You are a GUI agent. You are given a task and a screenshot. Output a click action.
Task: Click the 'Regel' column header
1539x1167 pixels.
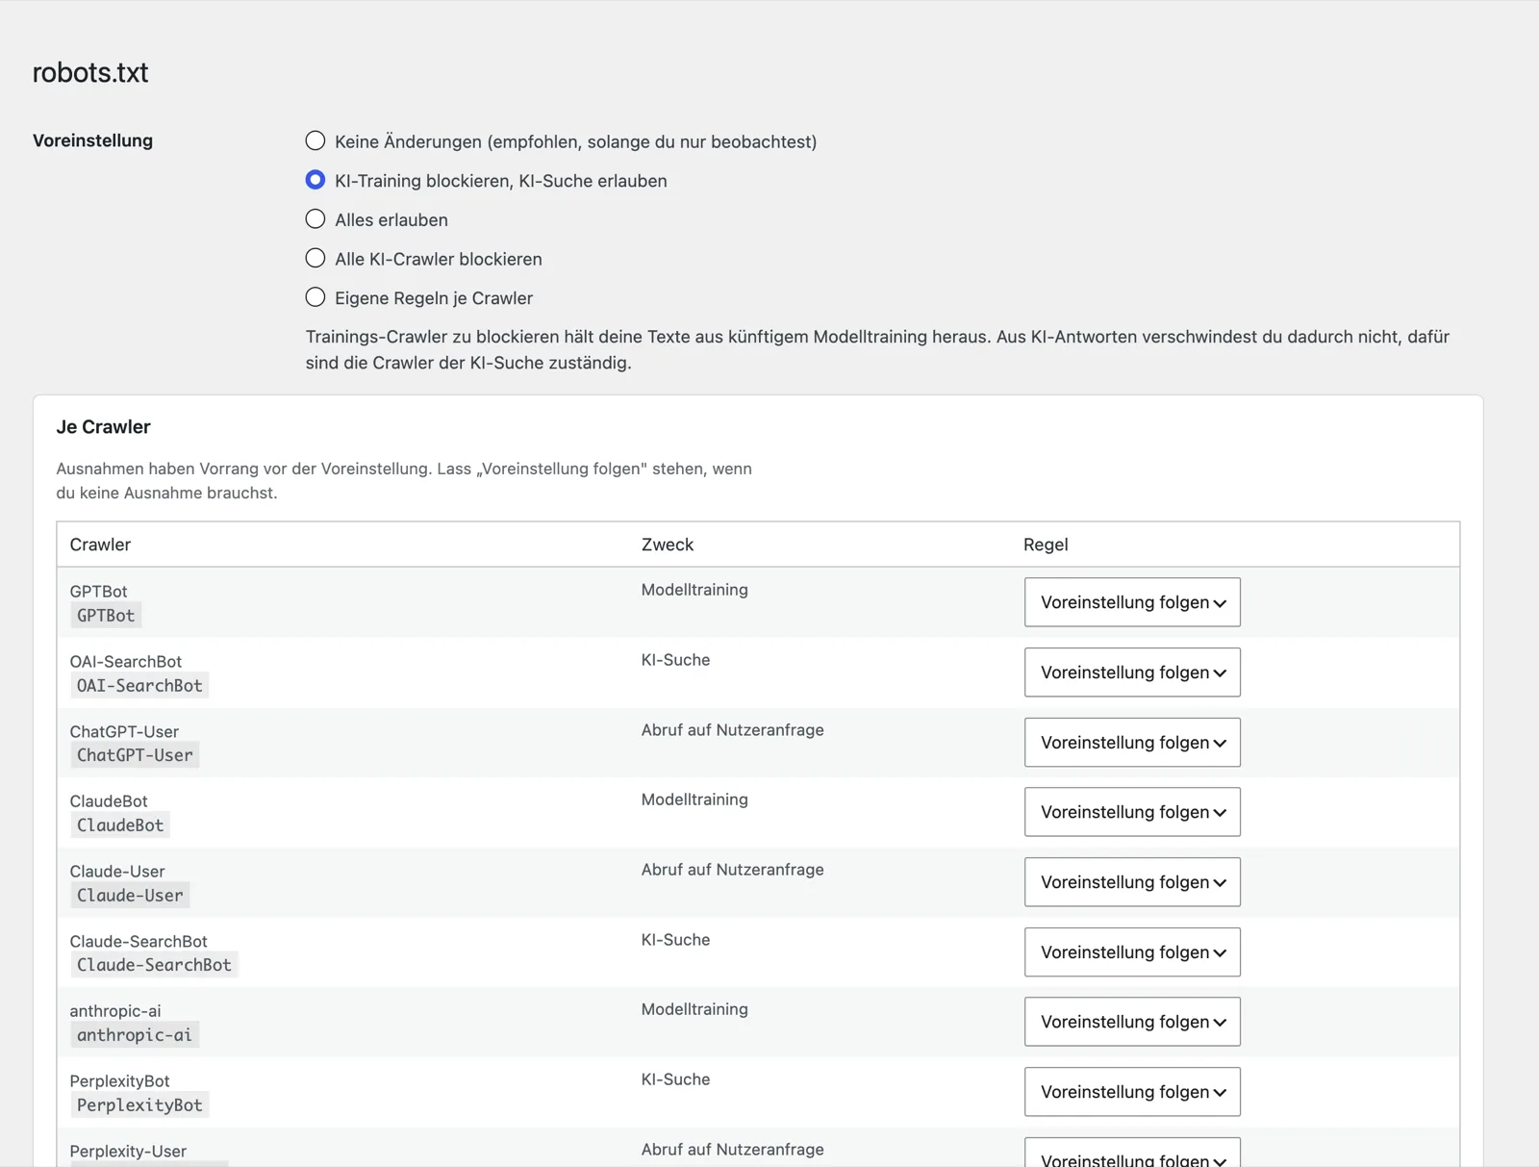pyautogui.click(x=1046, y=545)
